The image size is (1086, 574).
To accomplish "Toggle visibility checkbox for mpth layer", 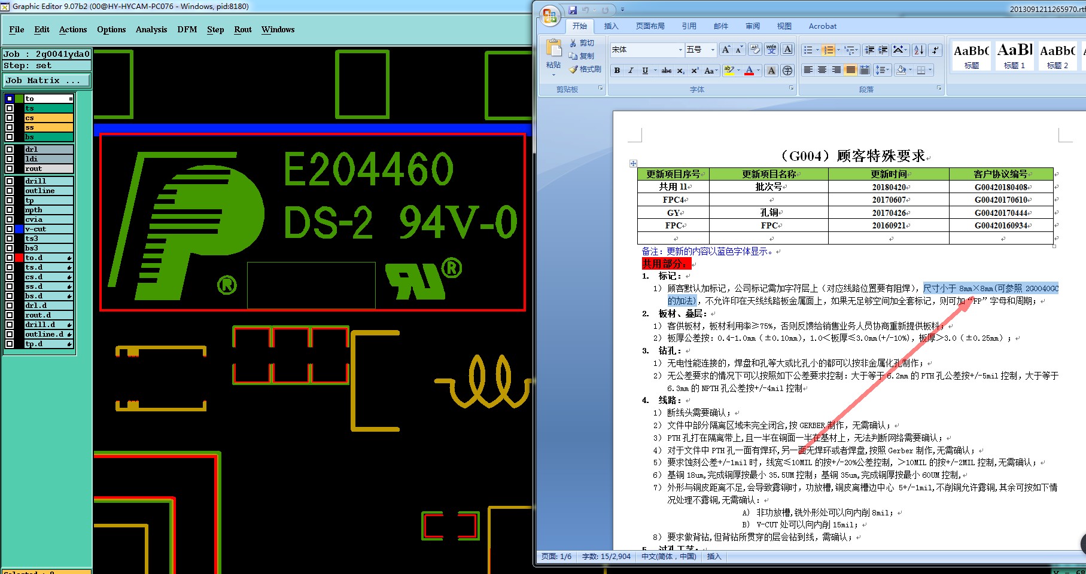I will [x=10, y=210].
